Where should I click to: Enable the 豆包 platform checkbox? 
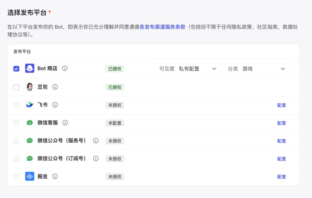tap(16, 87)
